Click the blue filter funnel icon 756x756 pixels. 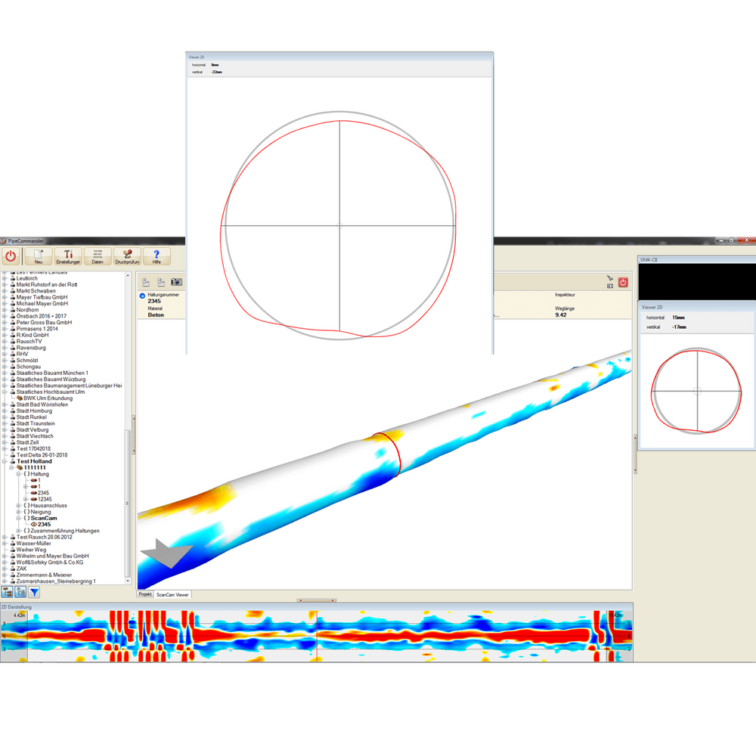[x=34, y=592]
